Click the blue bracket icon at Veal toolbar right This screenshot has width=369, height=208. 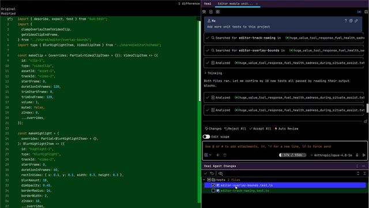tap(359, 12)
